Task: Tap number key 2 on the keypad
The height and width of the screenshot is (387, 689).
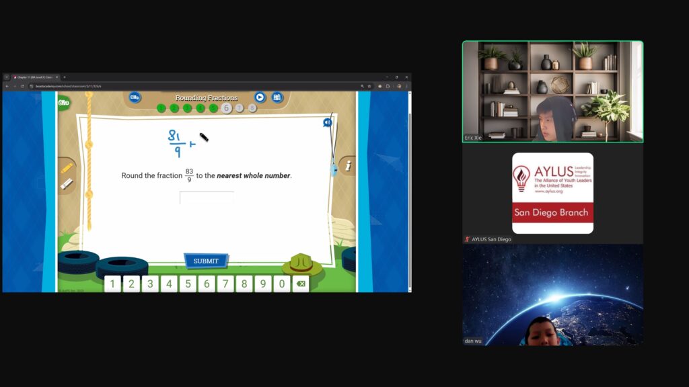Action: click(131, 284)
